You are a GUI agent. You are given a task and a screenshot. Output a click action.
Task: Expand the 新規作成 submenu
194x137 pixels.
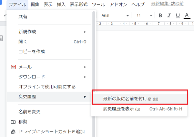49,32
